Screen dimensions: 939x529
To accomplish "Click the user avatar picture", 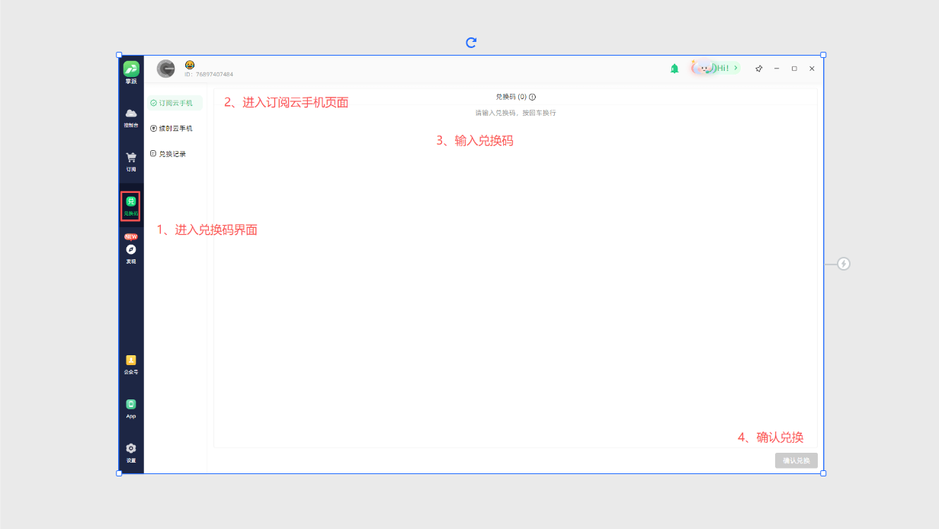I will [x=165, y=69].
